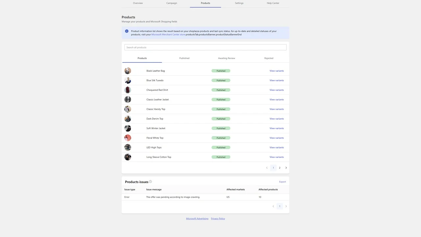The height and width of the screenshot is (237, 421).
Task: Select the Rejected tab
Action: pyautogui.click(x=269, y=58)
